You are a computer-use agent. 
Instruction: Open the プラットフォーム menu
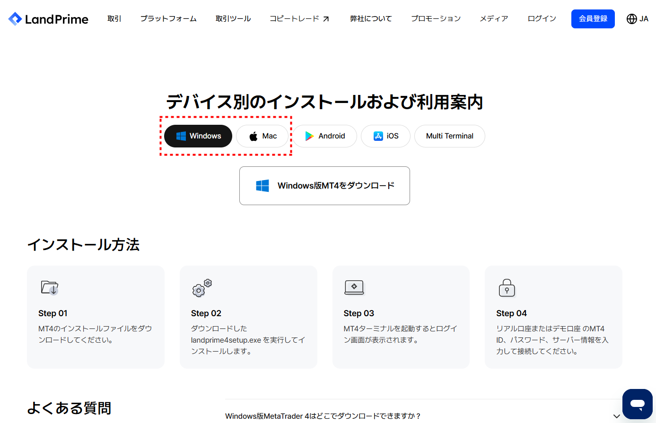(x=168, y=19)
